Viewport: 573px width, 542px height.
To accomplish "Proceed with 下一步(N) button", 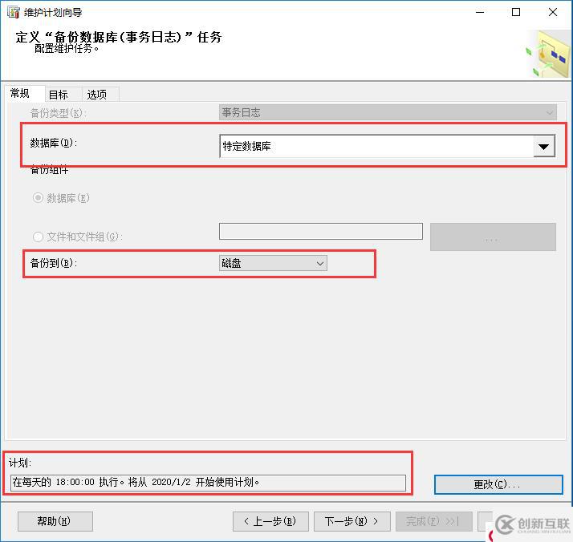I will [x=352, y=521].
